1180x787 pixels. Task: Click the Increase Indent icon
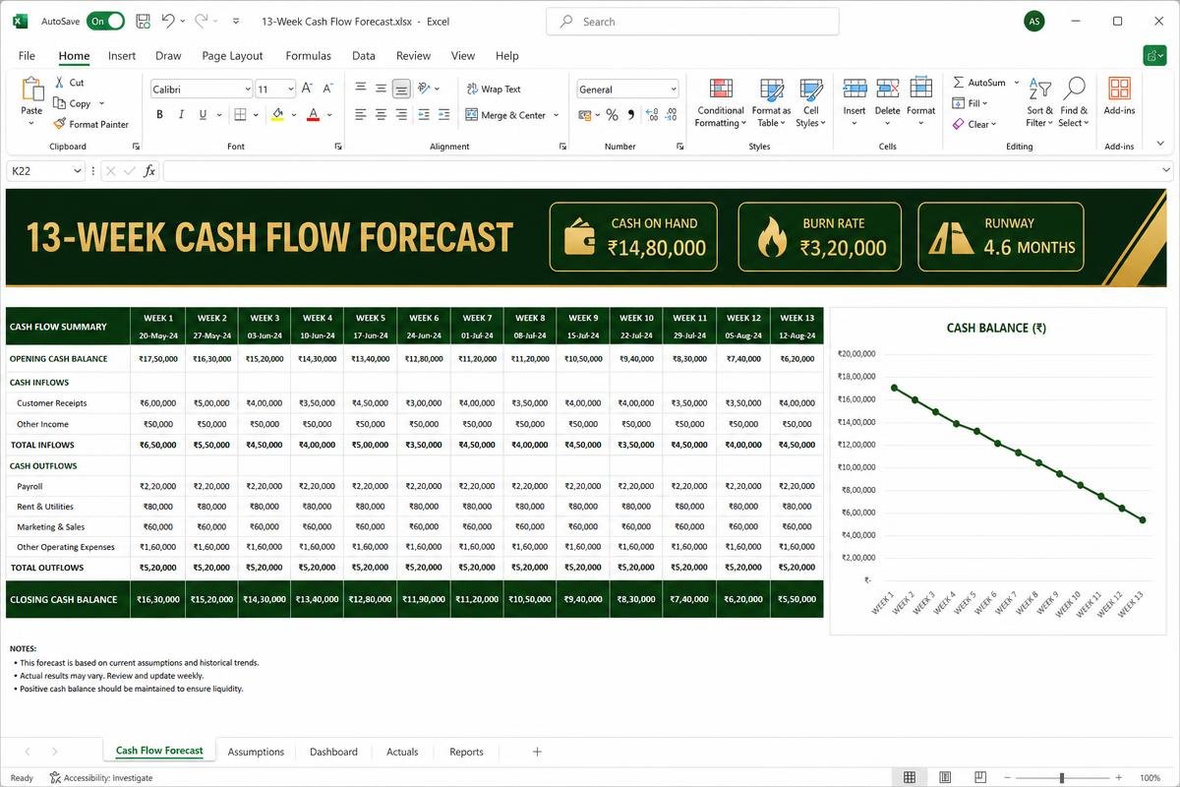443,115
